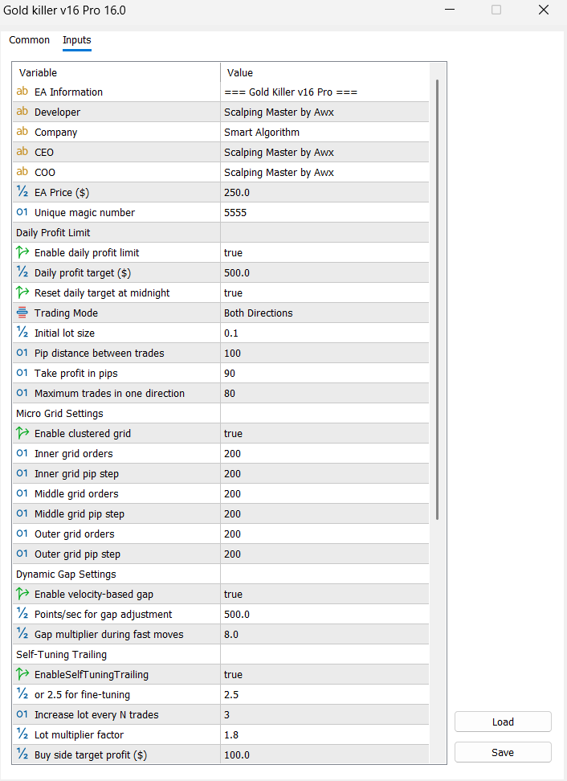Screen dimensions: 567x781
Task: Click the double-type icon beside Lot multiplier factor
Action: 22,735
